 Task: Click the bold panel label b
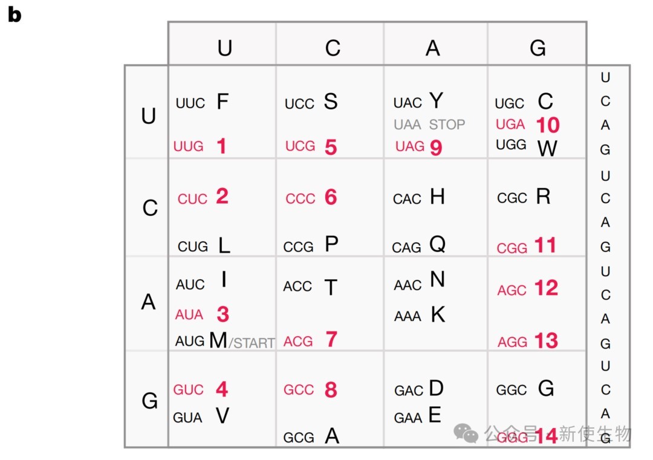[15, 15]
